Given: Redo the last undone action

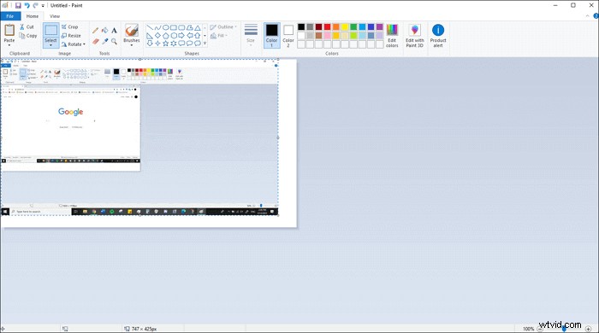Looking at the screenshot, I should (36, 5).
